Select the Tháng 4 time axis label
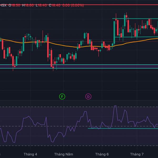This screenshot has height=158, width=158. point(30,154)
